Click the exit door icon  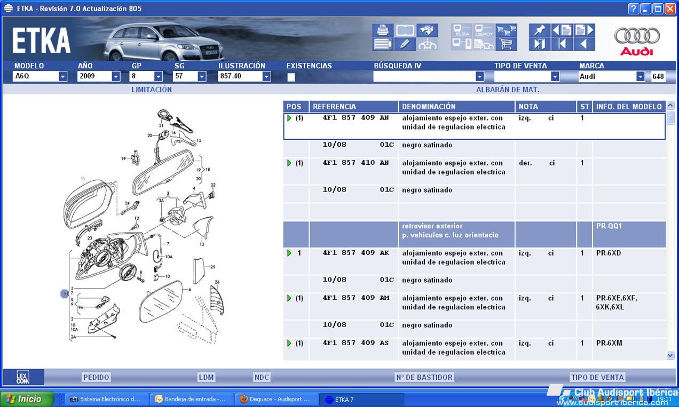540,44
